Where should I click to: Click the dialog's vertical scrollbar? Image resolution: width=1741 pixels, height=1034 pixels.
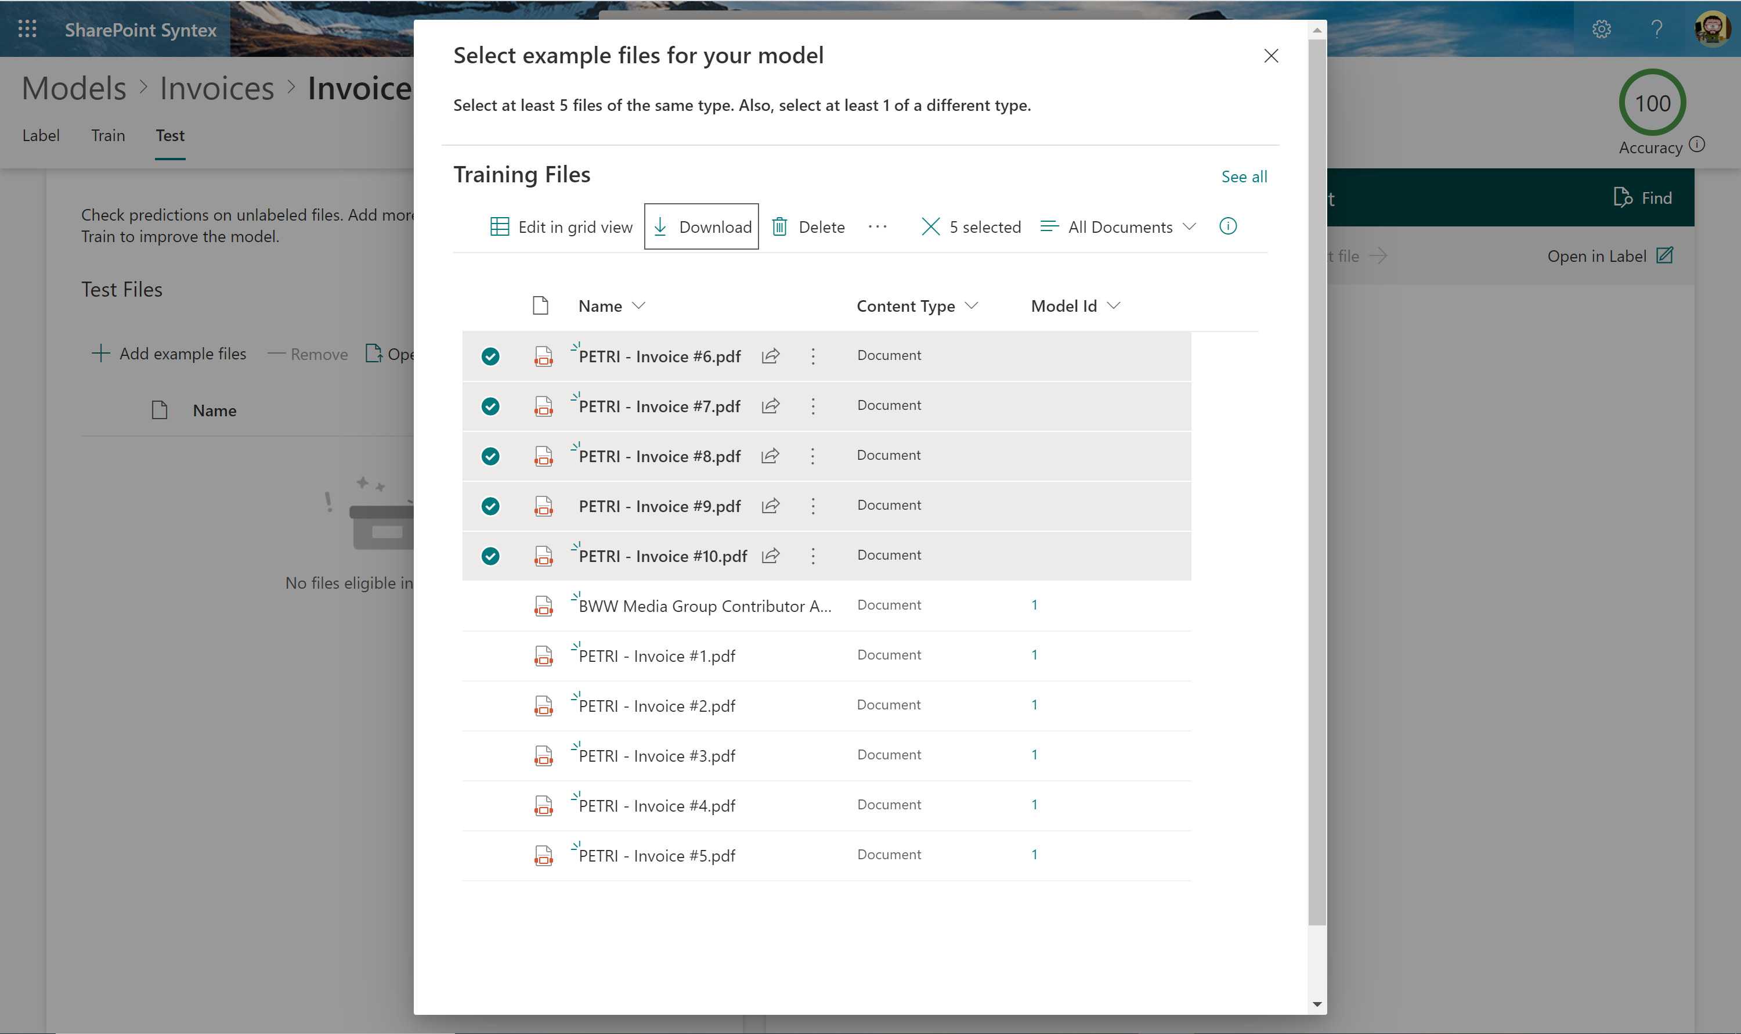coord(1316,488)
